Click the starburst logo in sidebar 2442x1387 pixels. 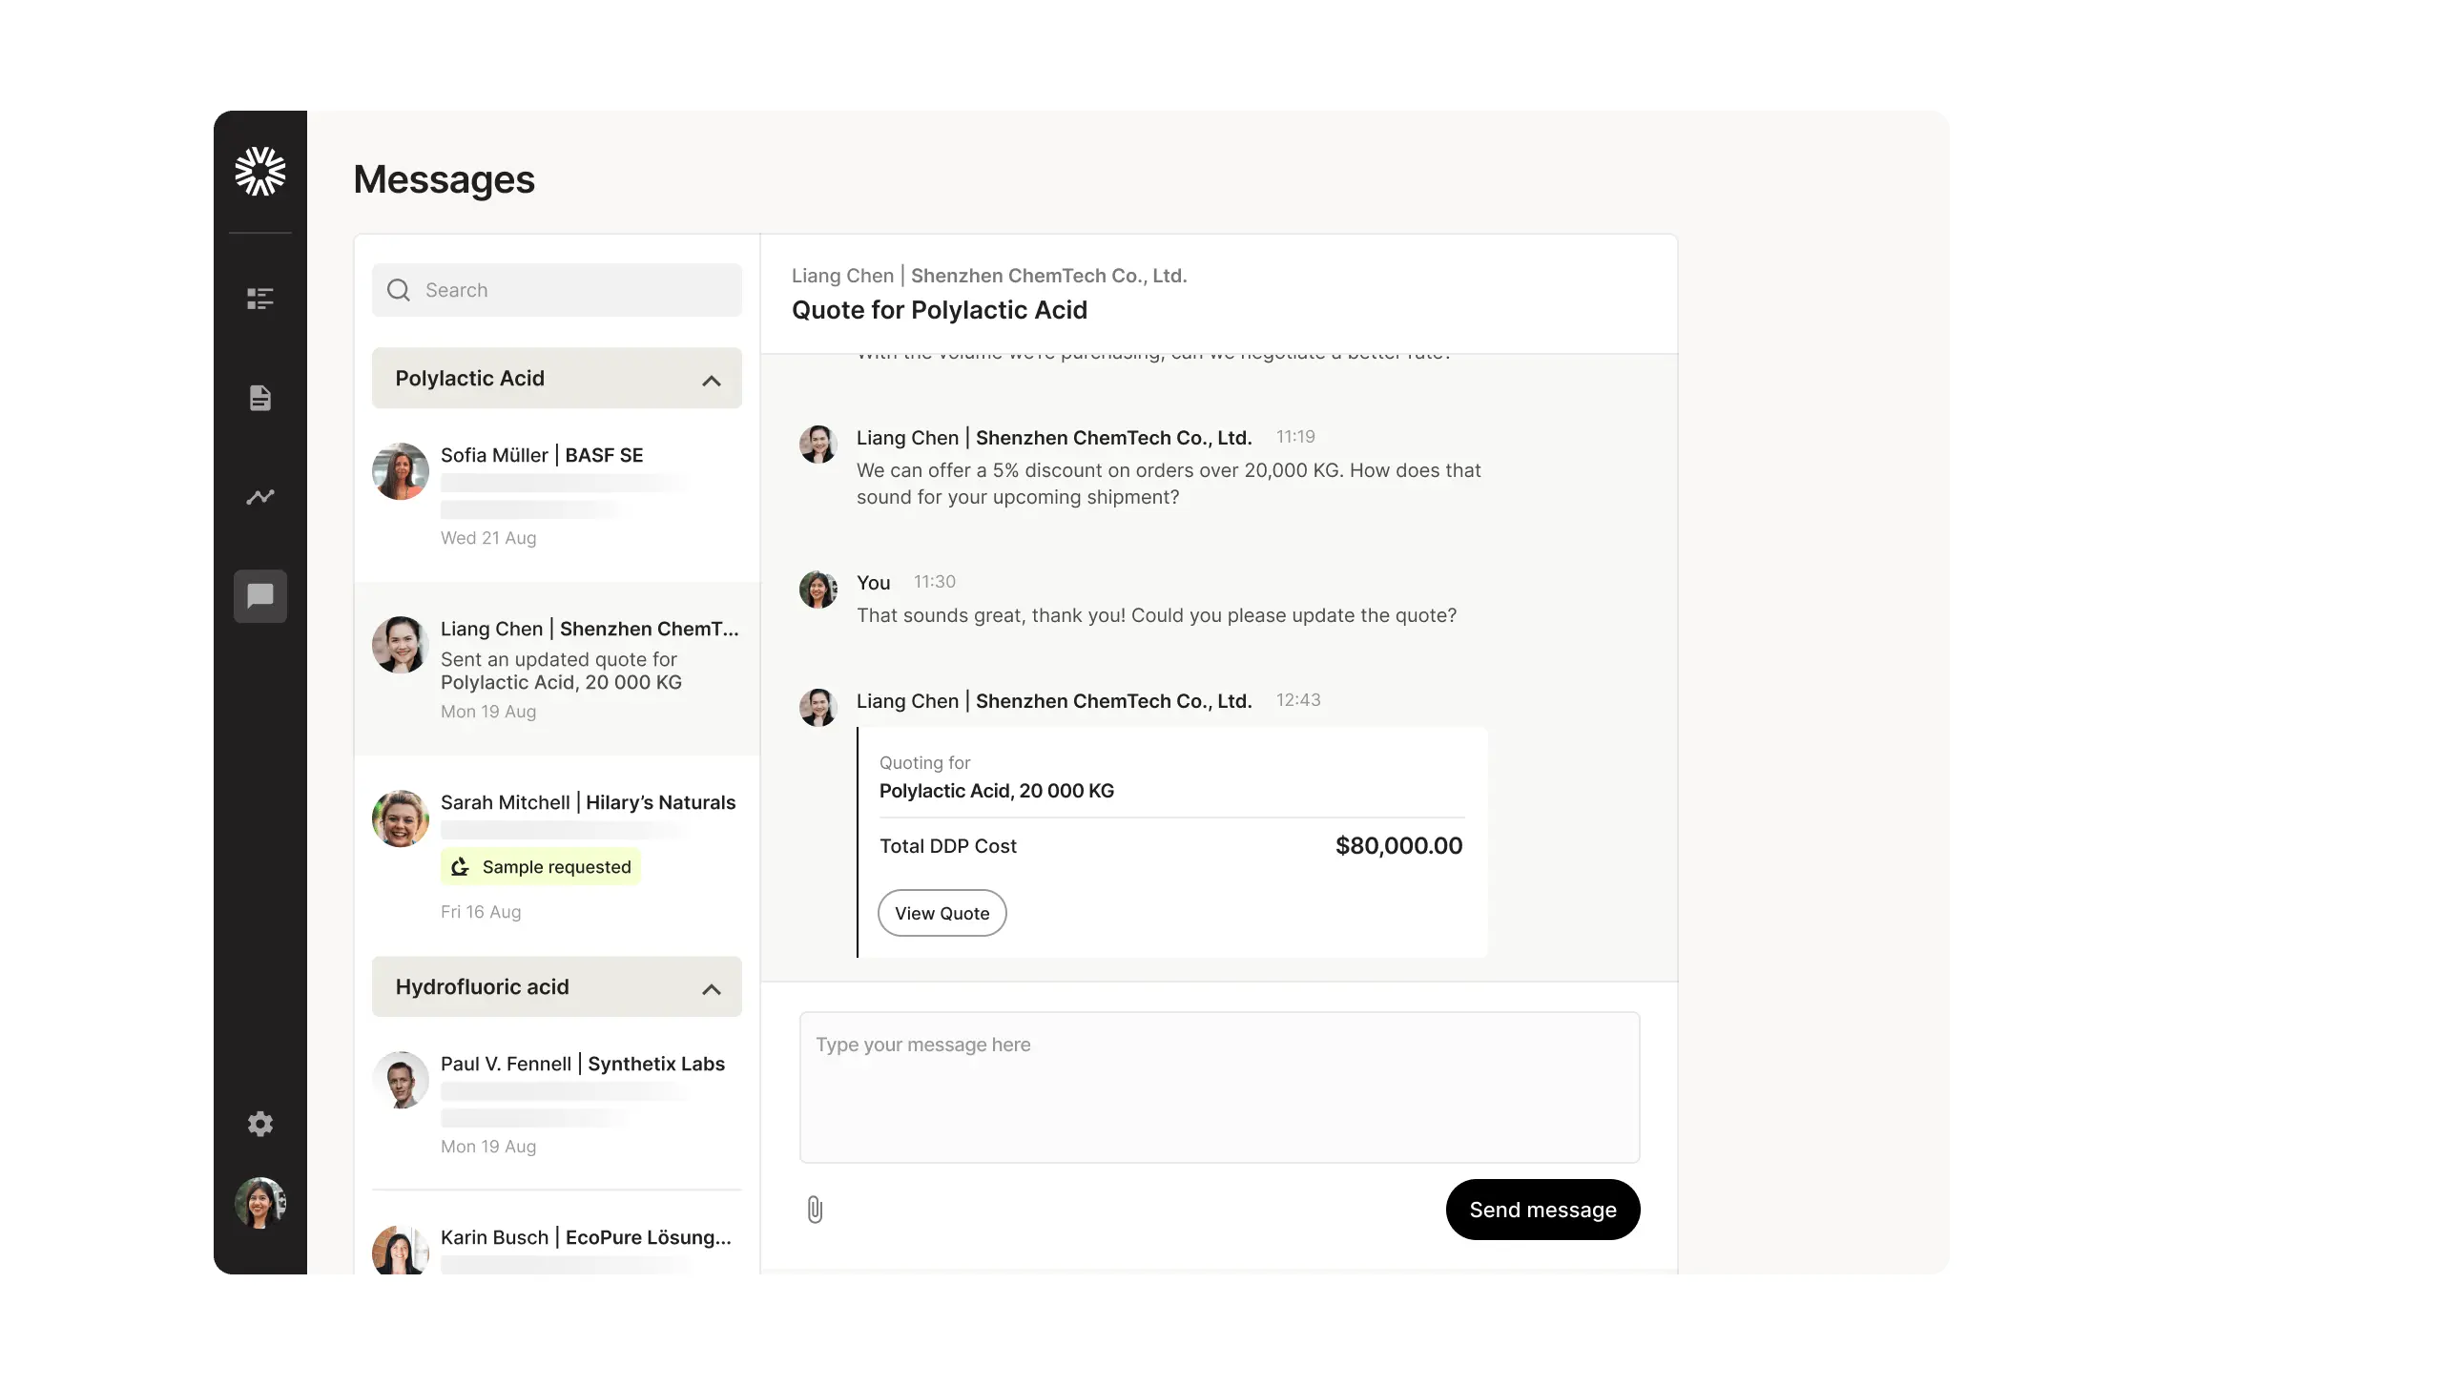tap(259, 172)
